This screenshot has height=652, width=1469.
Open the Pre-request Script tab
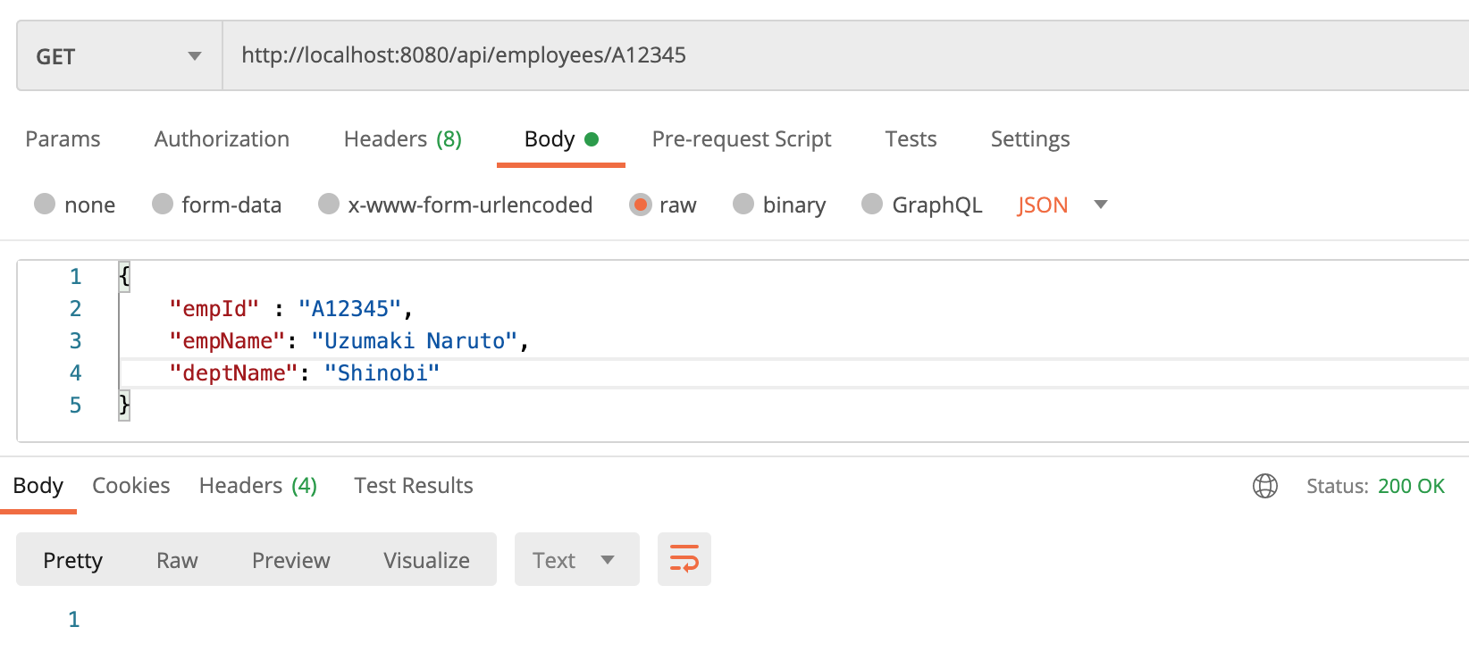741,139
